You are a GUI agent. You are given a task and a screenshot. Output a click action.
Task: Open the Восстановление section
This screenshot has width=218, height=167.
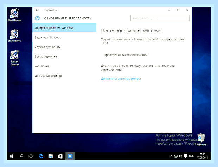(64, 57)
